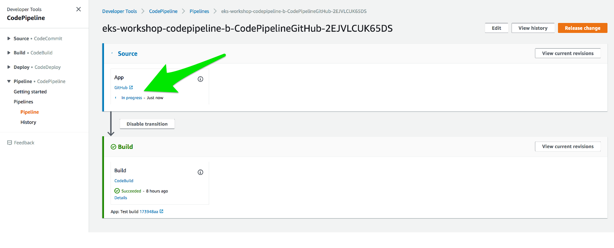
Task: Click Disable transition between stages
Action: click(x=147, y=124)
